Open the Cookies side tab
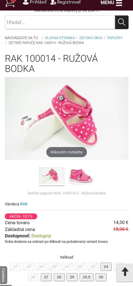 (3, 275)
